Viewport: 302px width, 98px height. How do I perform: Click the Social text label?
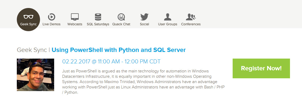(x=144, y=24)
